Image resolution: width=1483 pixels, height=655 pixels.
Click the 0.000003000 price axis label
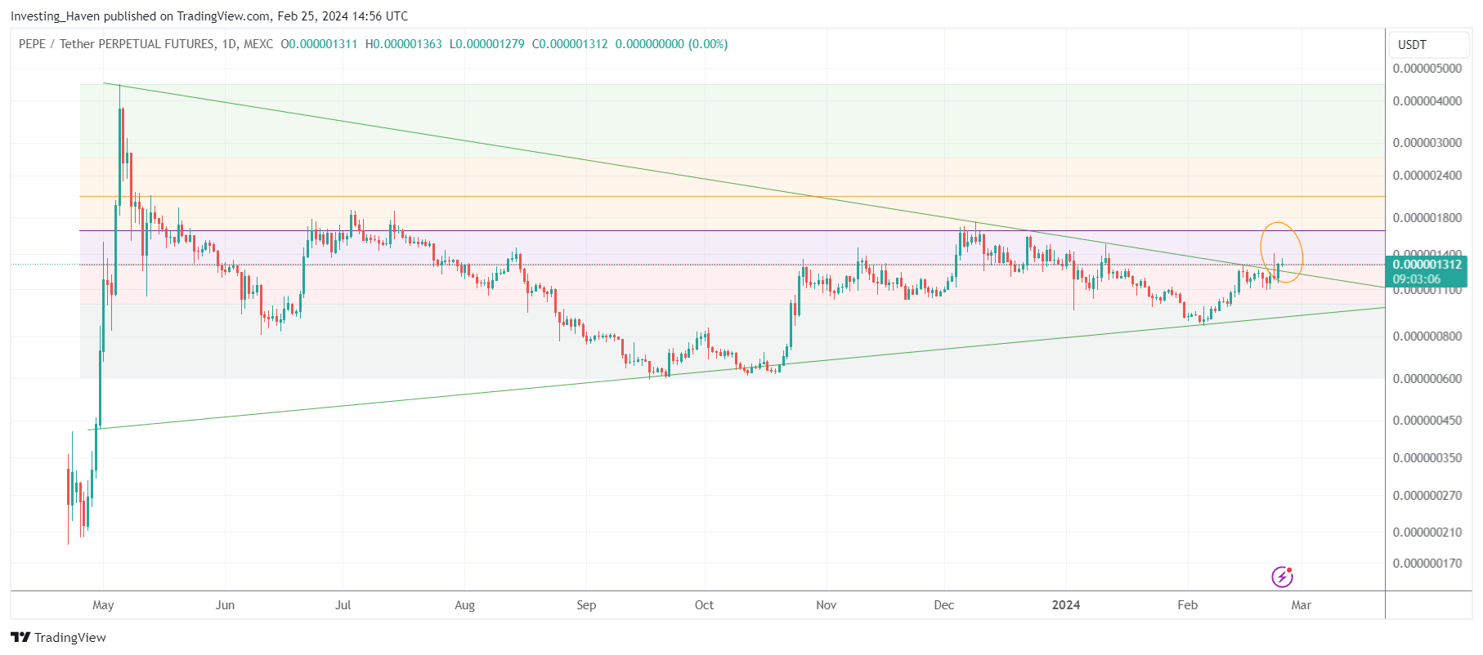(x=1427, y=142)
